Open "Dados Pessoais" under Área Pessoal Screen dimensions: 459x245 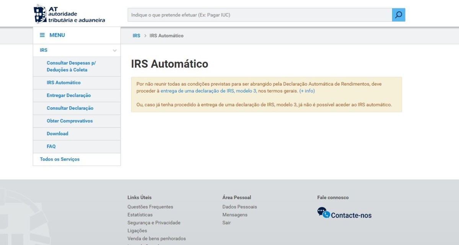click(x=240, y=206)
